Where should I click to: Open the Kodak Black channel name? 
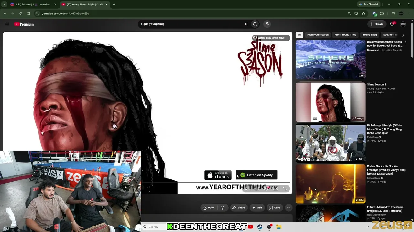point(374,178)
